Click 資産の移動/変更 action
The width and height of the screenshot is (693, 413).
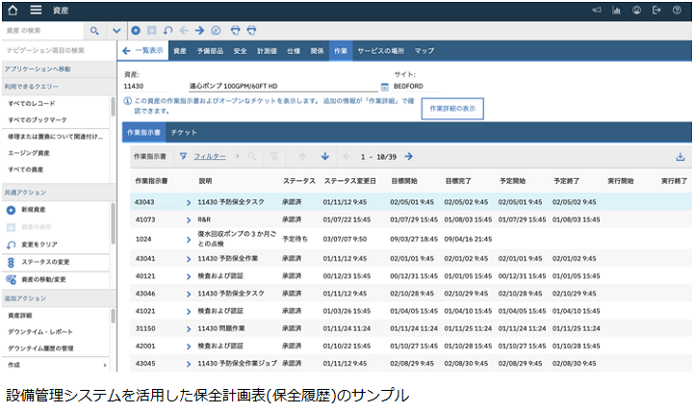[x=43, y=279]
